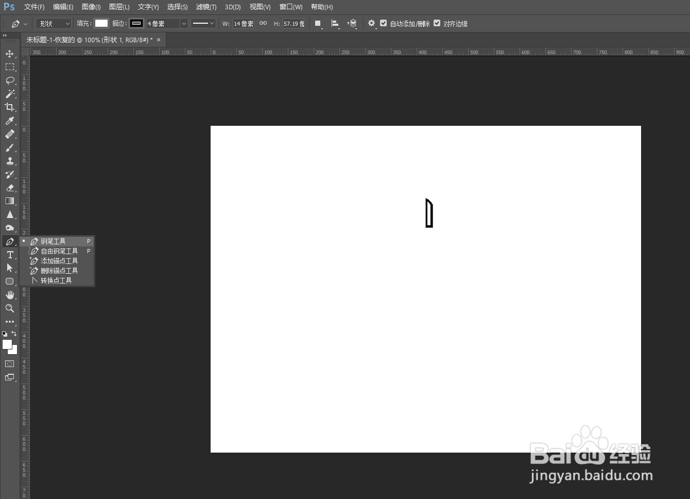690x499 pixels.
Task: Select the Rounded Rectangle shape tool
Action: click(x=10, y=281)
